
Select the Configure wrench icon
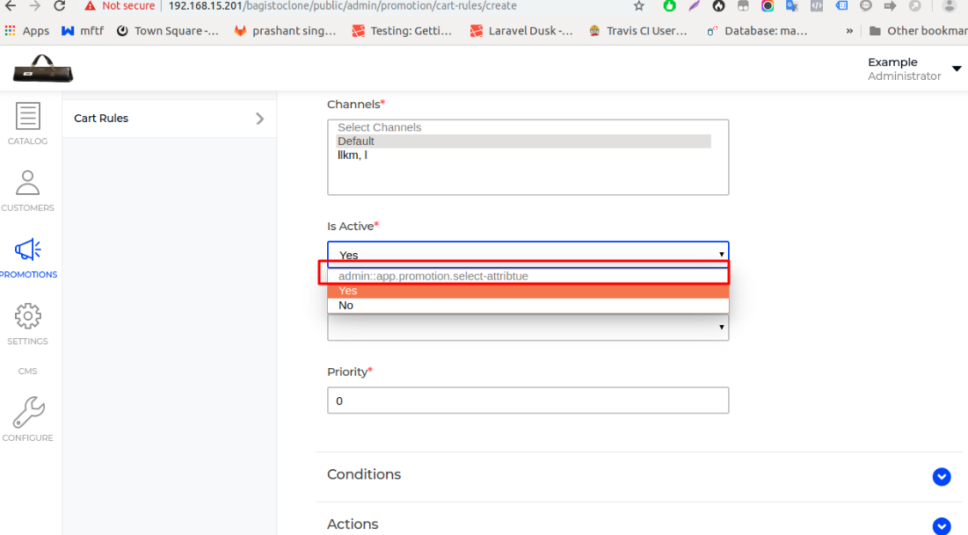[x=27, y=410]
